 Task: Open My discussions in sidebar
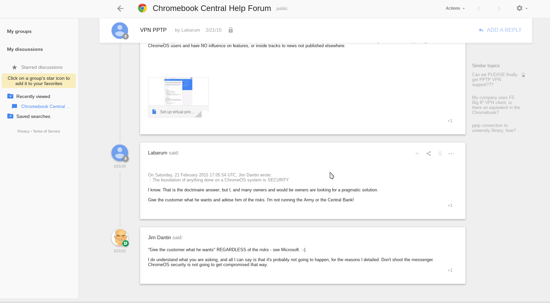tap(25, 49)
